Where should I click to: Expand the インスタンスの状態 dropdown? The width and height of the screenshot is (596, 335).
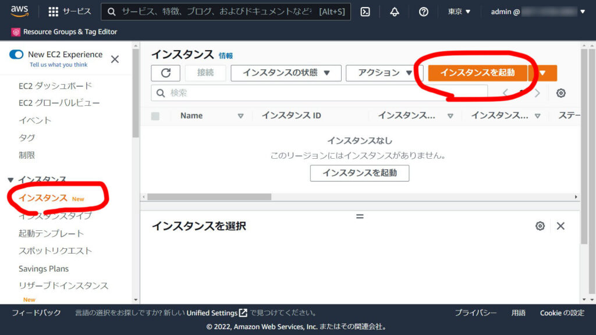286,73
